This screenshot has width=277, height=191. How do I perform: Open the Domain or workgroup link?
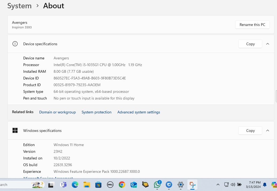pos(57,112)
